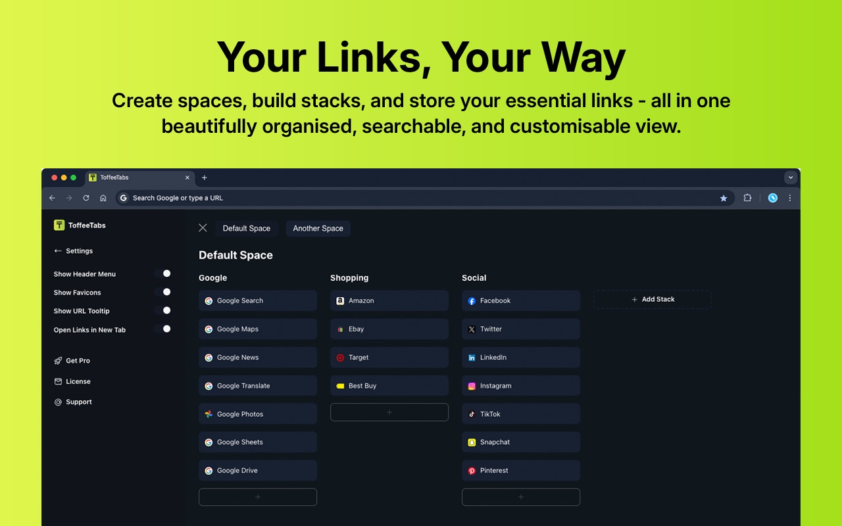This screenshot has height=526, width=842.
Task: Toggle Show Favicons switch
Action: (x=162, y=292)
